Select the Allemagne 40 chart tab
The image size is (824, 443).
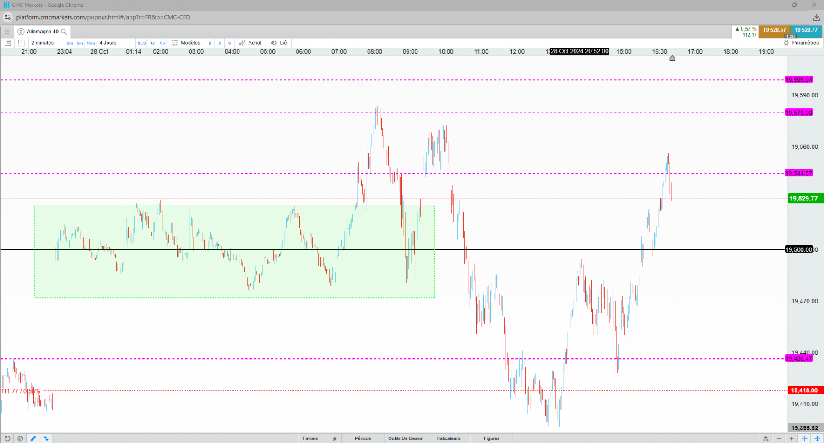click(43, 32)
